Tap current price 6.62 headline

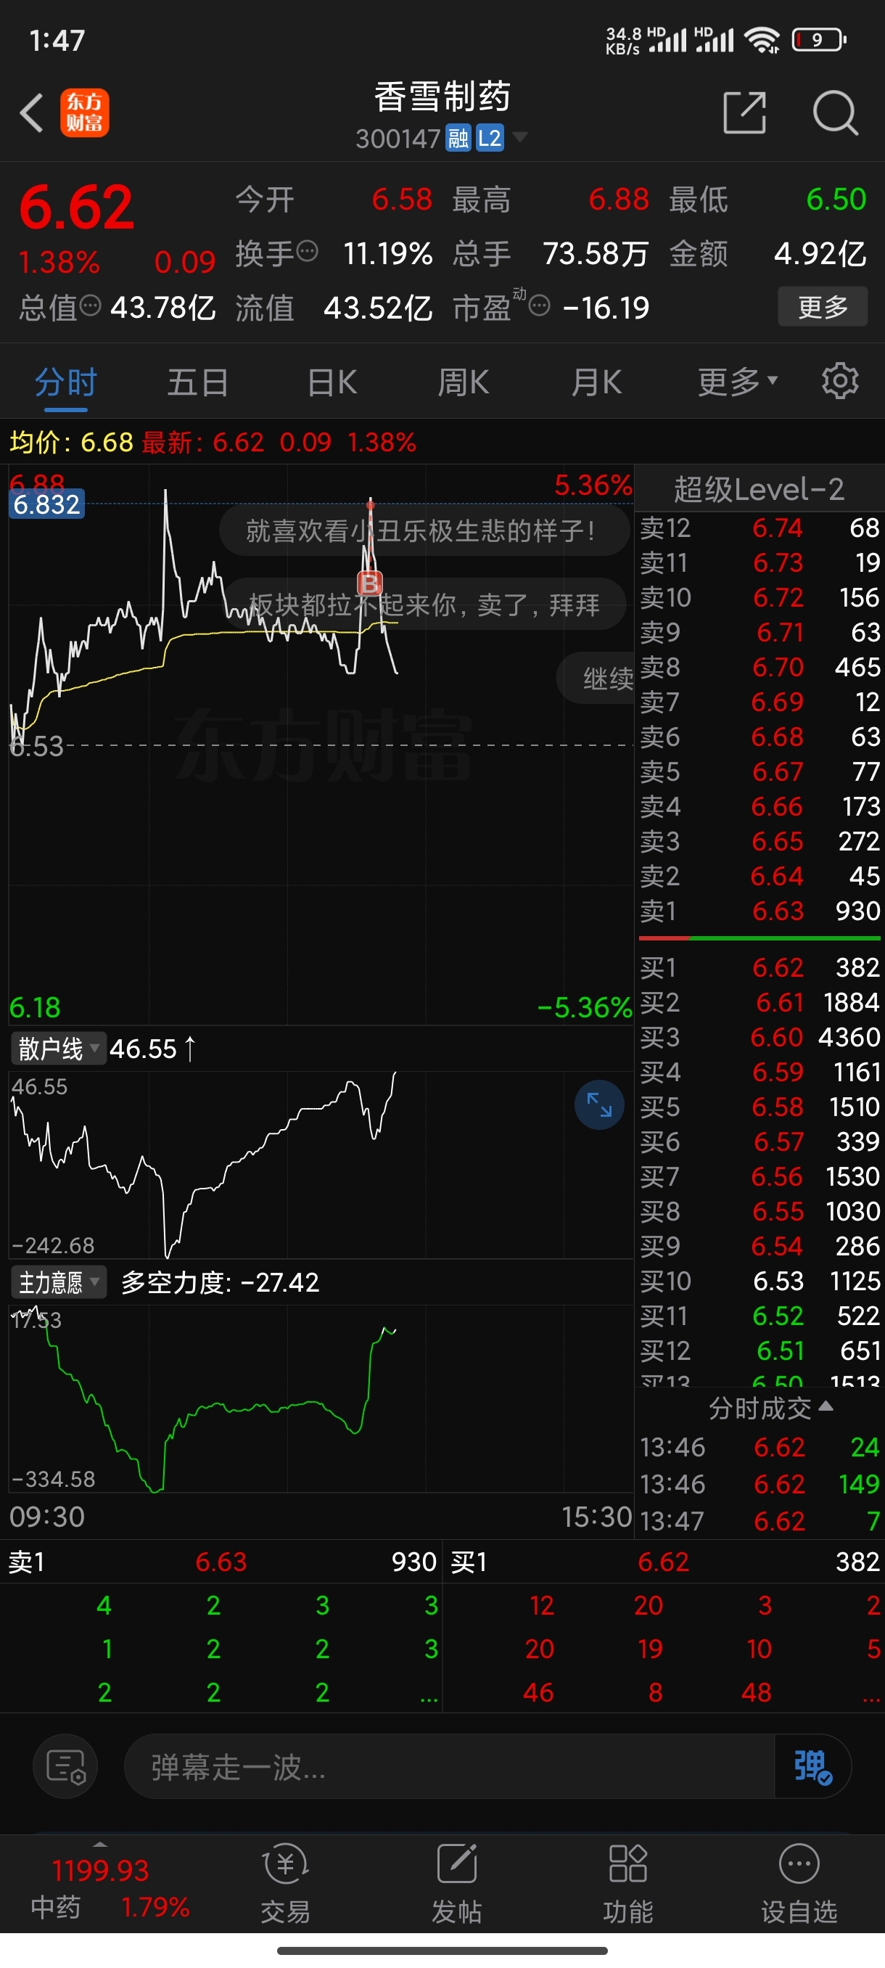tap(76, 206)
